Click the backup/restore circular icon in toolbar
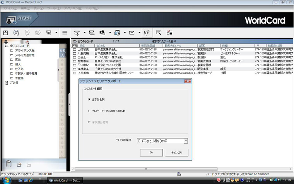The height and width of the screenshot is (184, 294). pos(16,33)
